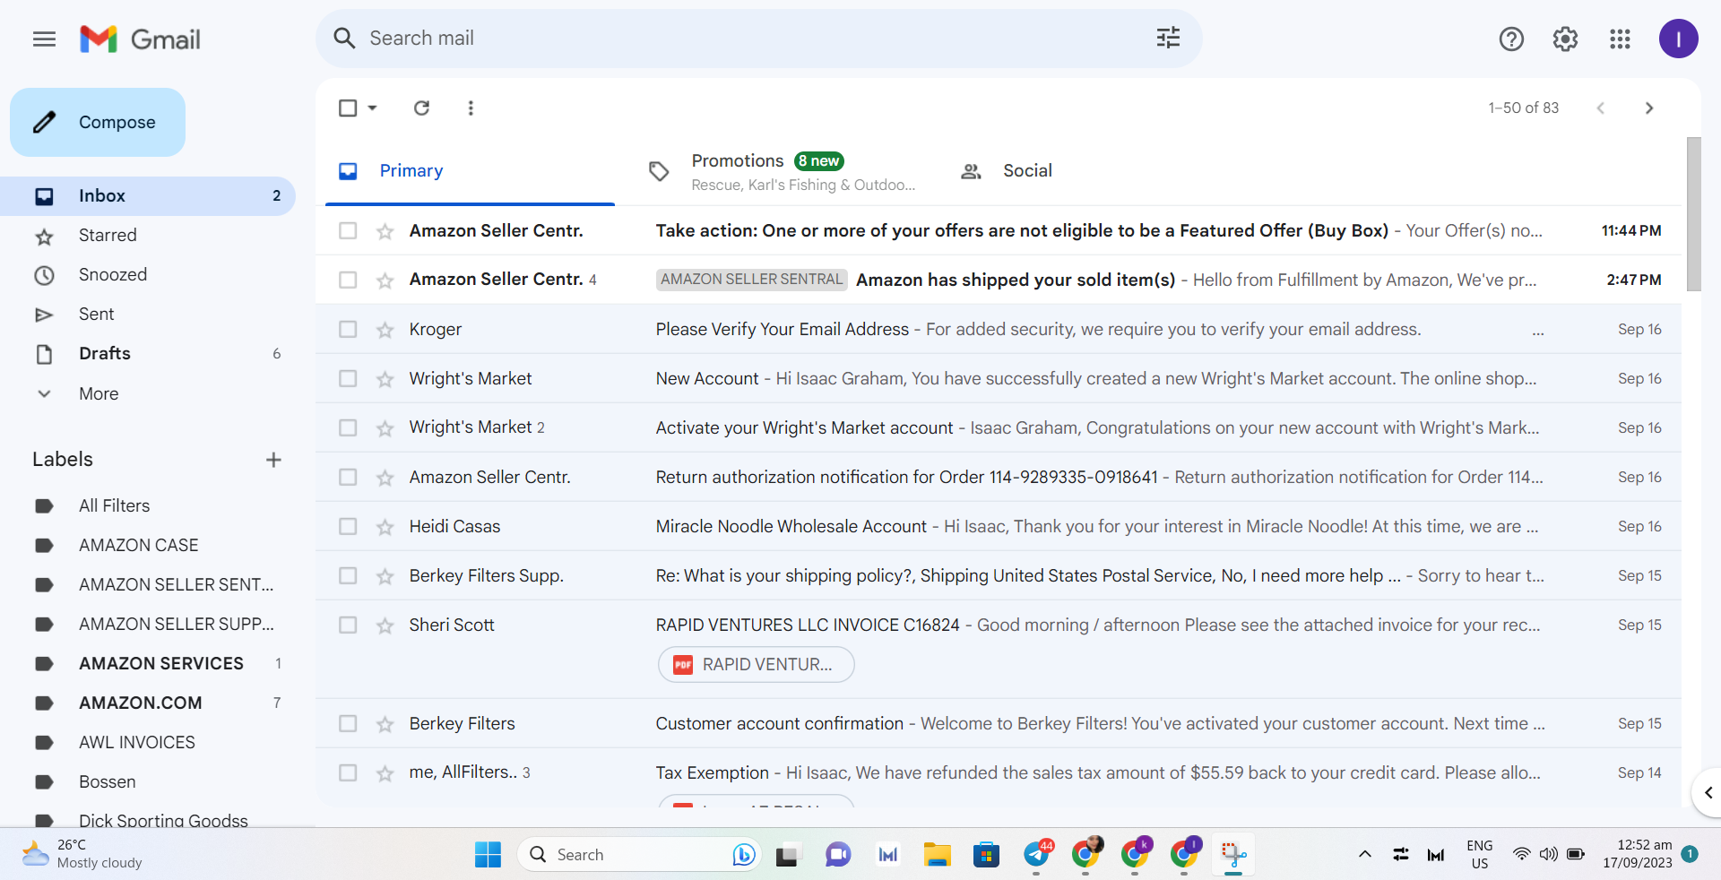Click the Windows taskbar Search box
1721x880 pixels.
640,855
